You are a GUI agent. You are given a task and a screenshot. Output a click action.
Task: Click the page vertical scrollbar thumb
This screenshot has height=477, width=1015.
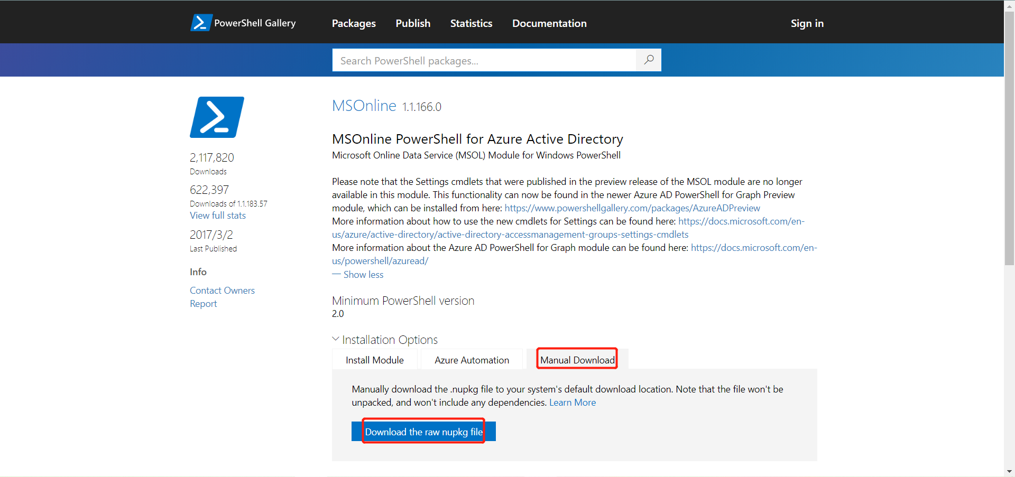[1009, 138]
